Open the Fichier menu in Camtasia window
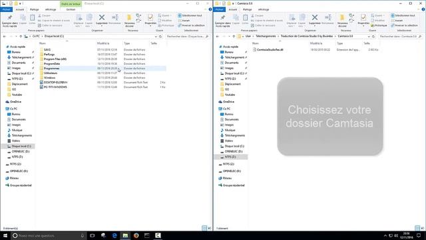Image resolution: width=426 pixels, height=240 pixels. coord(219,9)
